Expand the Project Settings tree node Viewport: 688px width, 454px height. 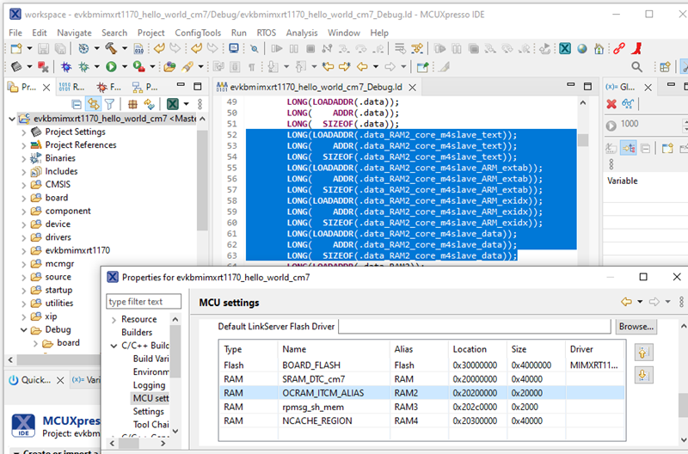24,132
